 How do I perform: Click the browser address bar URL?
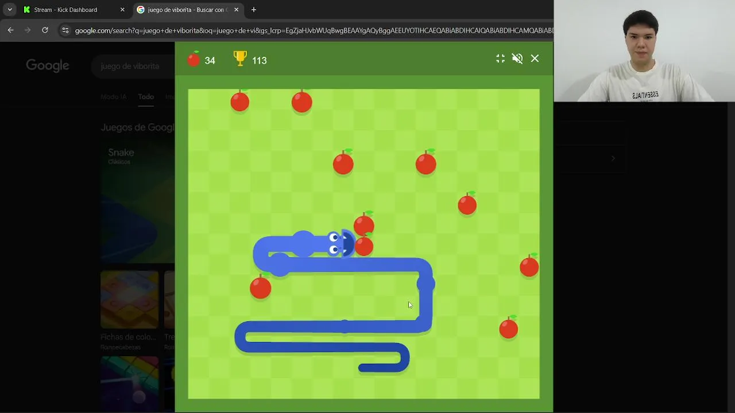click(x=314, y=30)
